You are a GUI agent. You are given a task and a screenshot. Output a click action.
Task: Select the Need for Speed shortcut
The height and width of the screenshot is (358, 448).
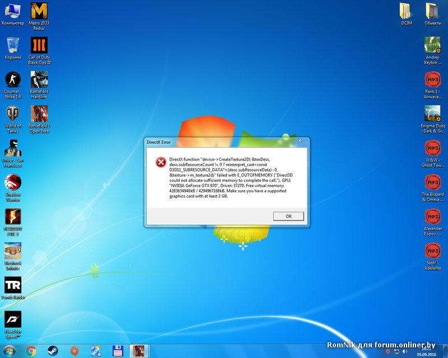(x=13, y=325)
